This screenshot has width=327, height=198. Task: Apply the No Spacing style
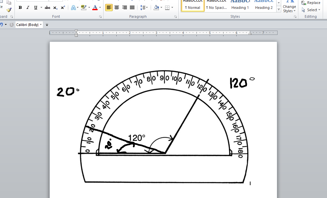coord(216,6)
